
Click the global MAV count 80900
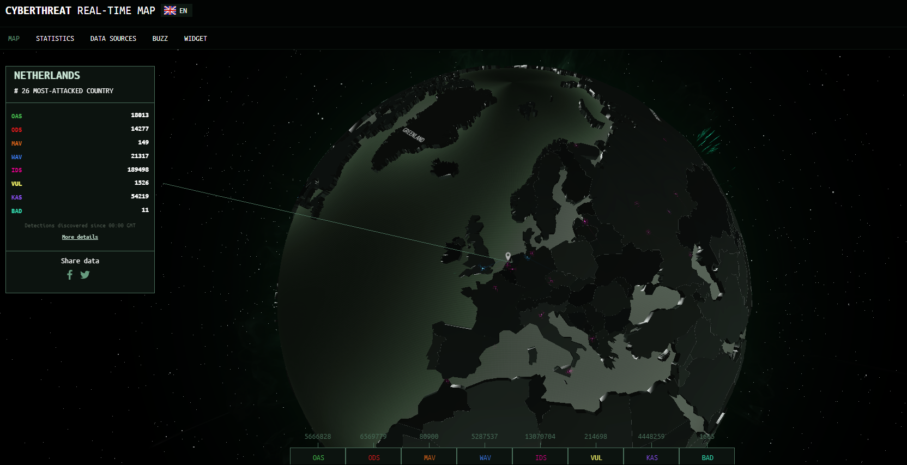tap(429, 437)
